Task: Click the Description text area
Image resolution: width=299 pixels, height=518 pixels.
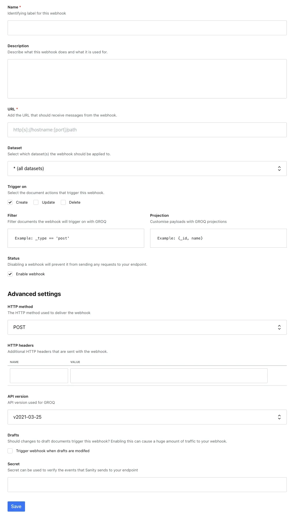Action: pos(147,78)
